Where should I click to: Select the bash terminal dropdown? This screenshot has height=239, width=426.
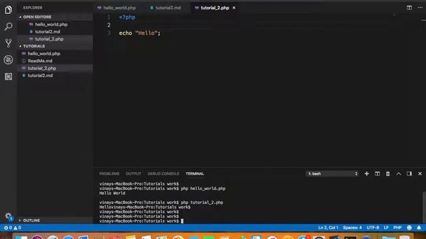pyautogui.click(x=332, y=174)
